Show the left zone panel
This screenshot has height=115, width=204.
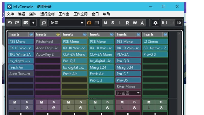click(x=164, y=23)
